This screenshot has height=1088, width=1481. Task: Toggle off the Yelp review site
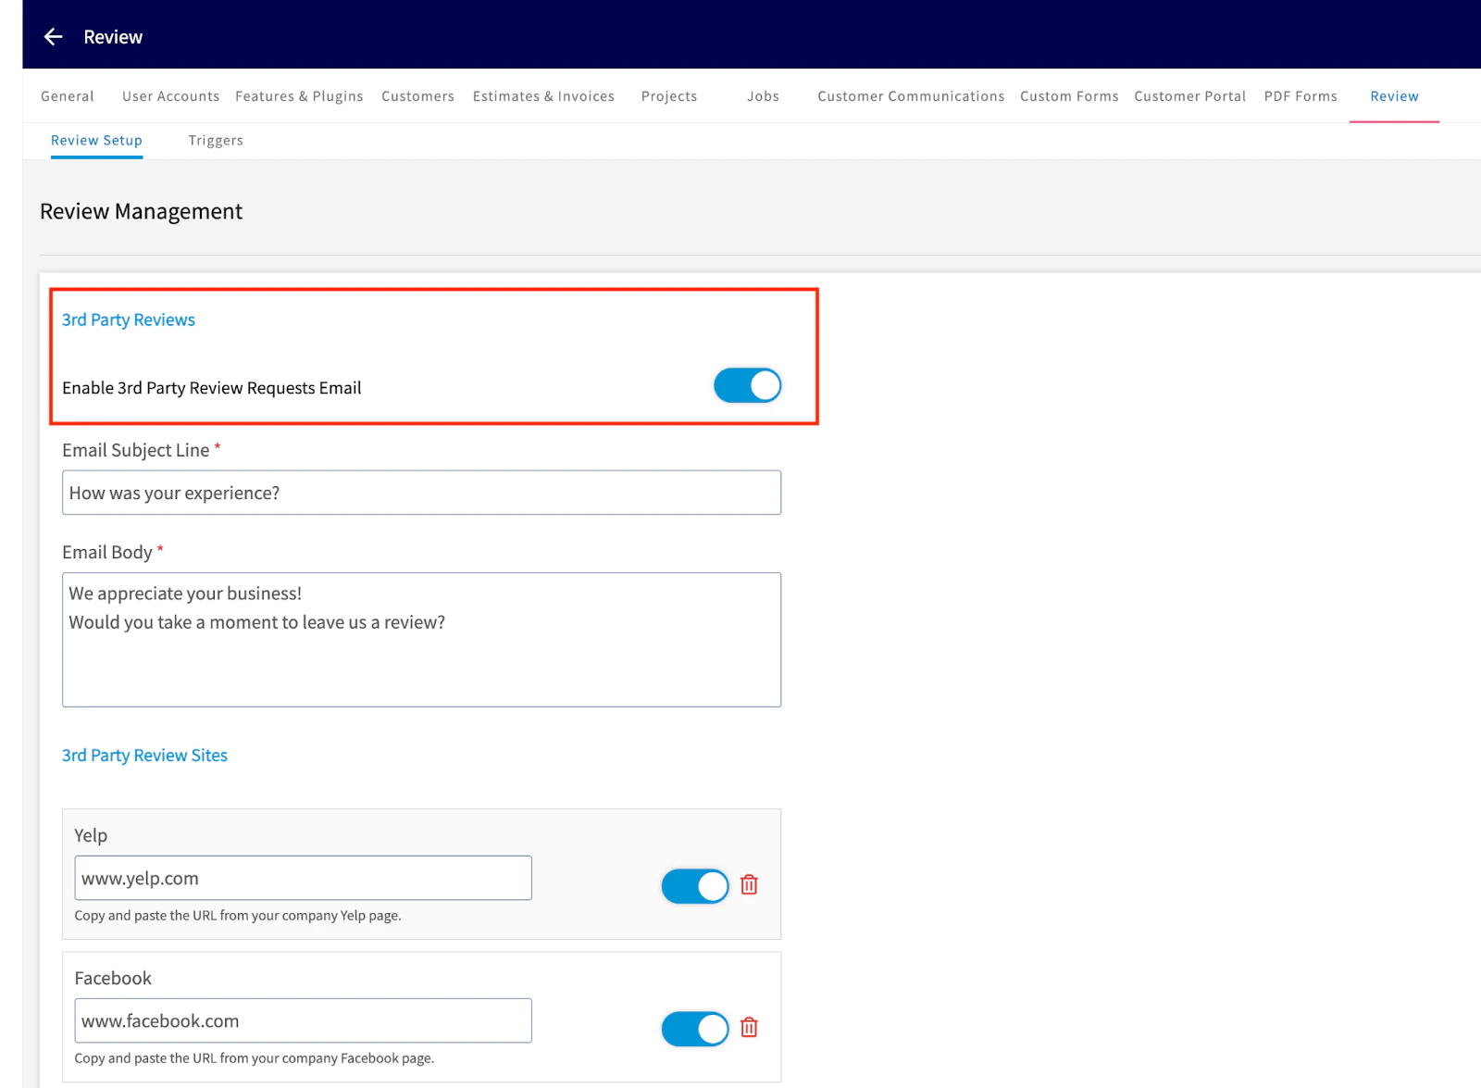(x=695, y=886)
